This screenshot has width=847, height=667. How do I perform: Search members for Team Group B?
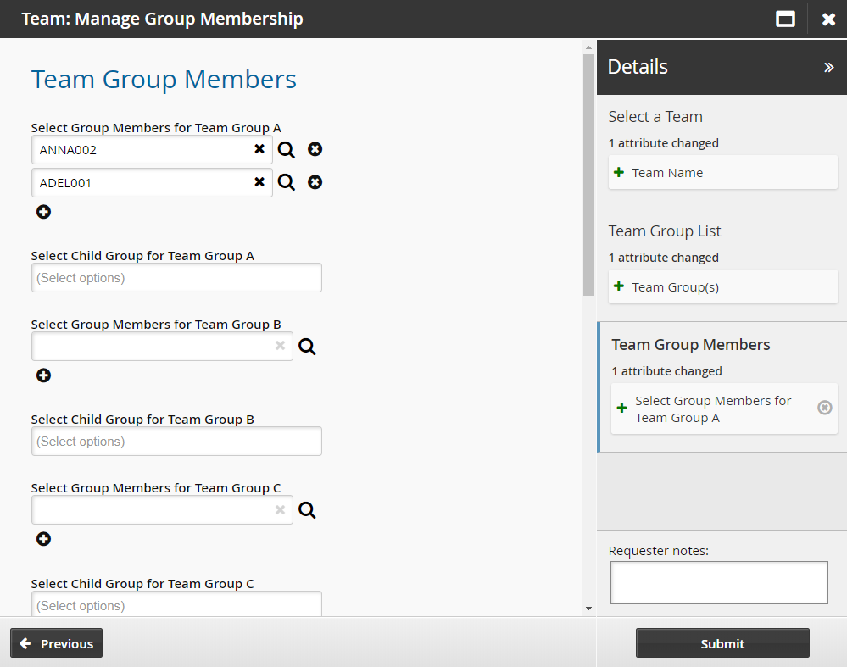click(x=307, y=347)
